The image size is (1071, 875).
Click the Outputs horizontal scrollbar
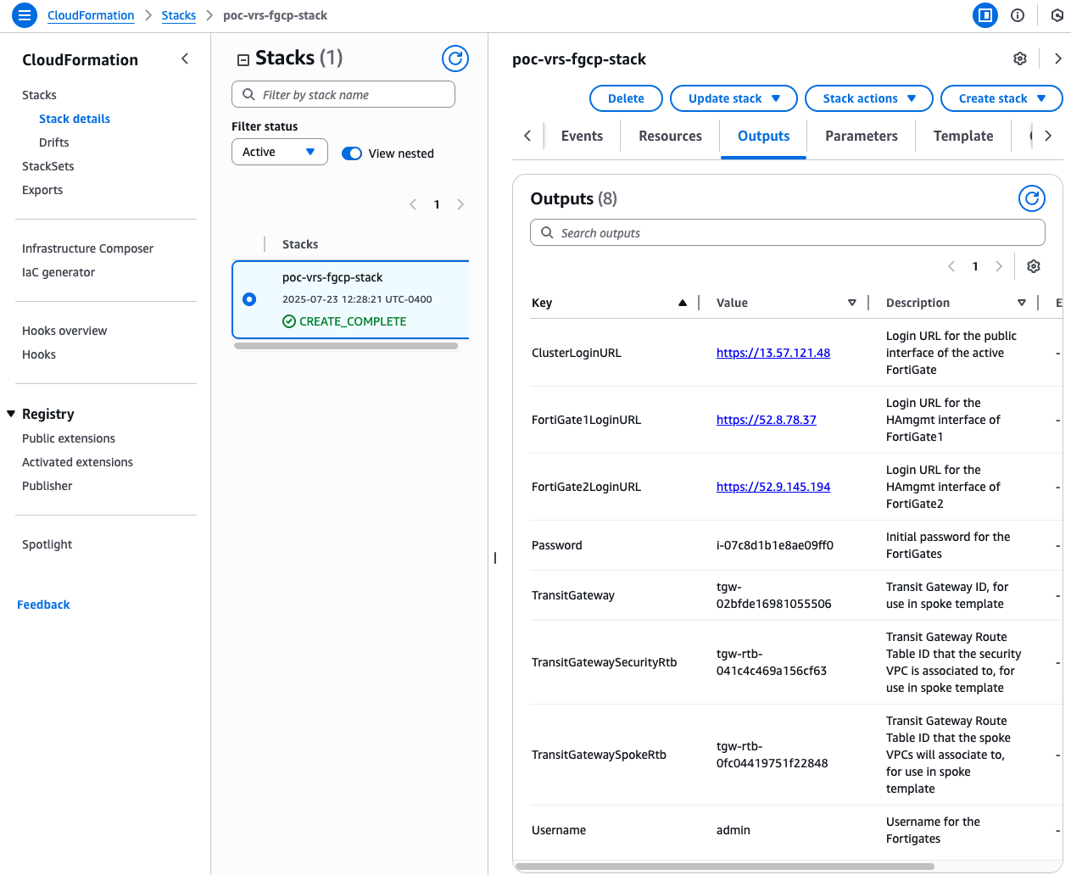pos(725,867)
